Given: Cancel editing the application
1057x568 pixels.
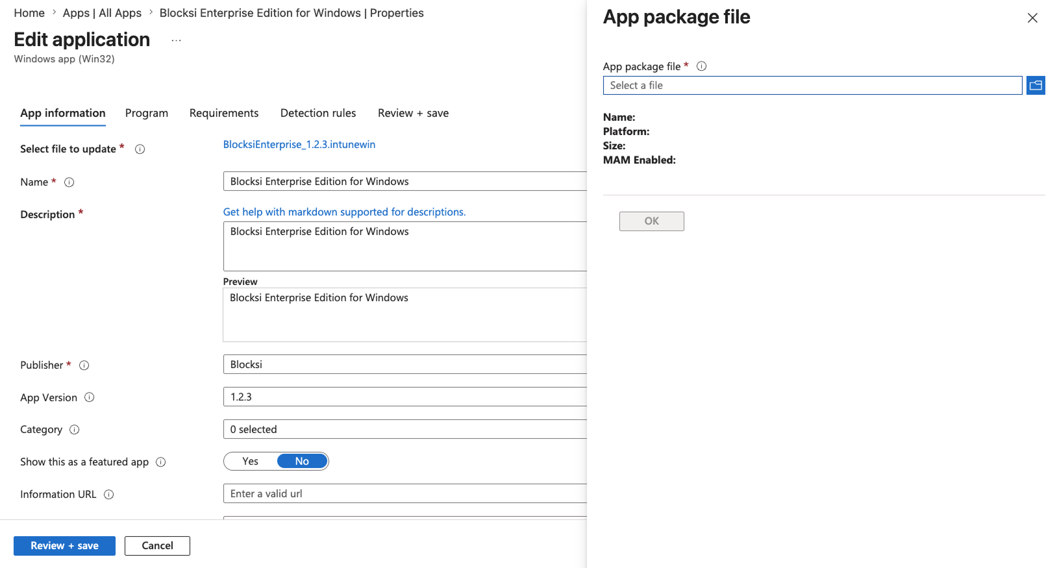Looking at the screenshot, I should [x=157, y=546].
